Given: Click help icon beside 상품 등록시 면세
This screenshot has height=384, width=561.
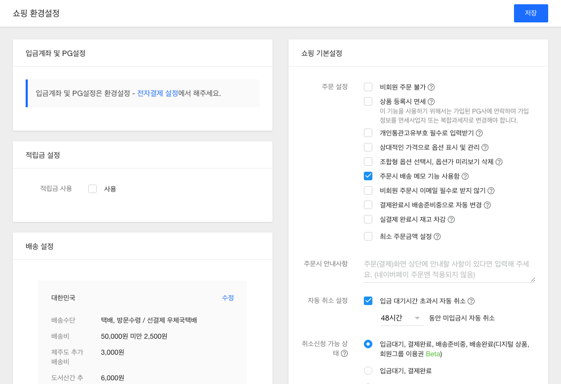Looking at the screenshot, I should (x=431, y=101).
